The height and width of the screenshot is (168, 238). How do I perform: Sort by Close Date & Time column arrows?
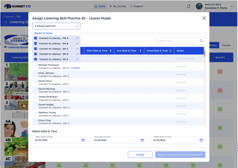point(170,51)
